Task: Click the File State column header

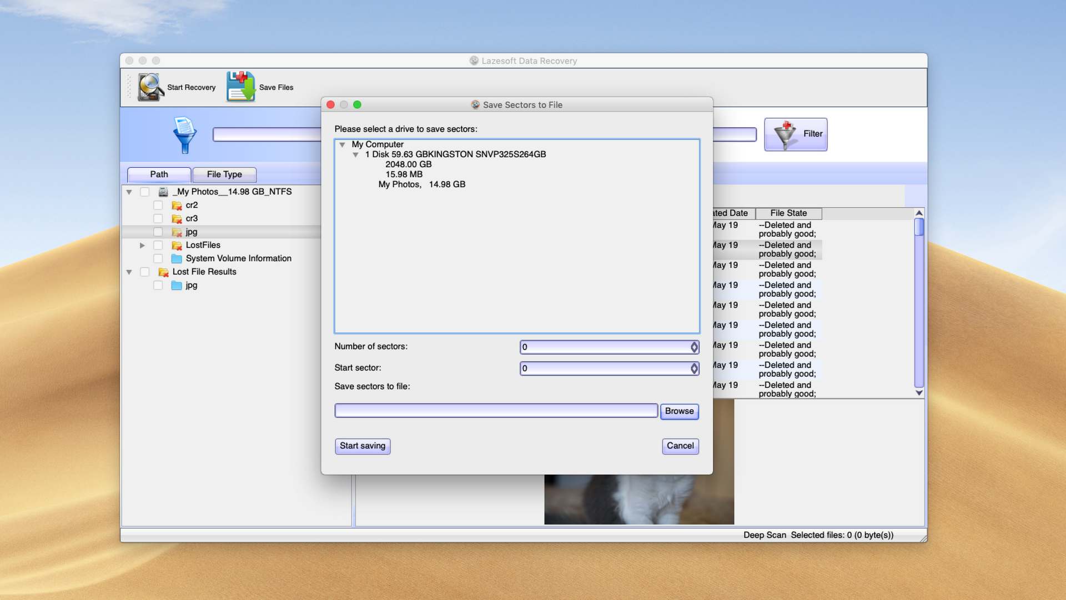Action: click(x=788, y=213)
